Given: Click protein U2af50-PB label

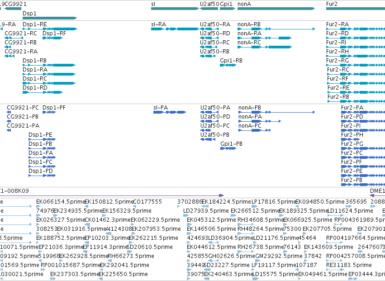Looking at the screenshot, I should click(215, 135).
